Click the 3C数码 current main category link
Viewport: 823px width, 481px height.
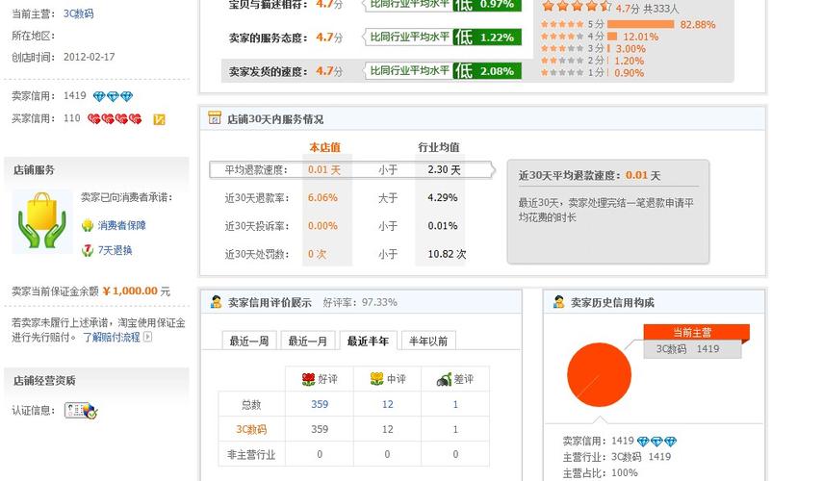pyautogui.click(x=78, y=13)
